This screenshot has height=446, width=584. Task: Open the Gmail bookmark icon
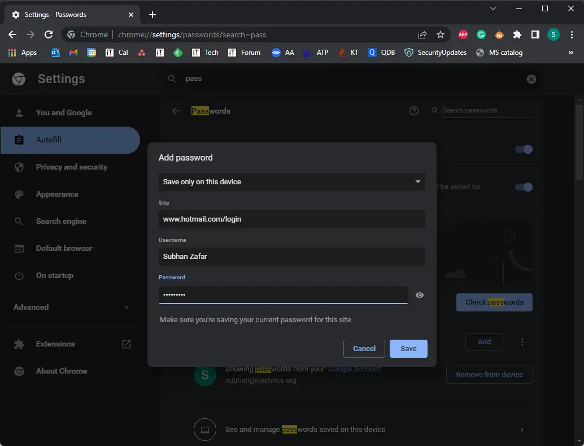[73, 53]
